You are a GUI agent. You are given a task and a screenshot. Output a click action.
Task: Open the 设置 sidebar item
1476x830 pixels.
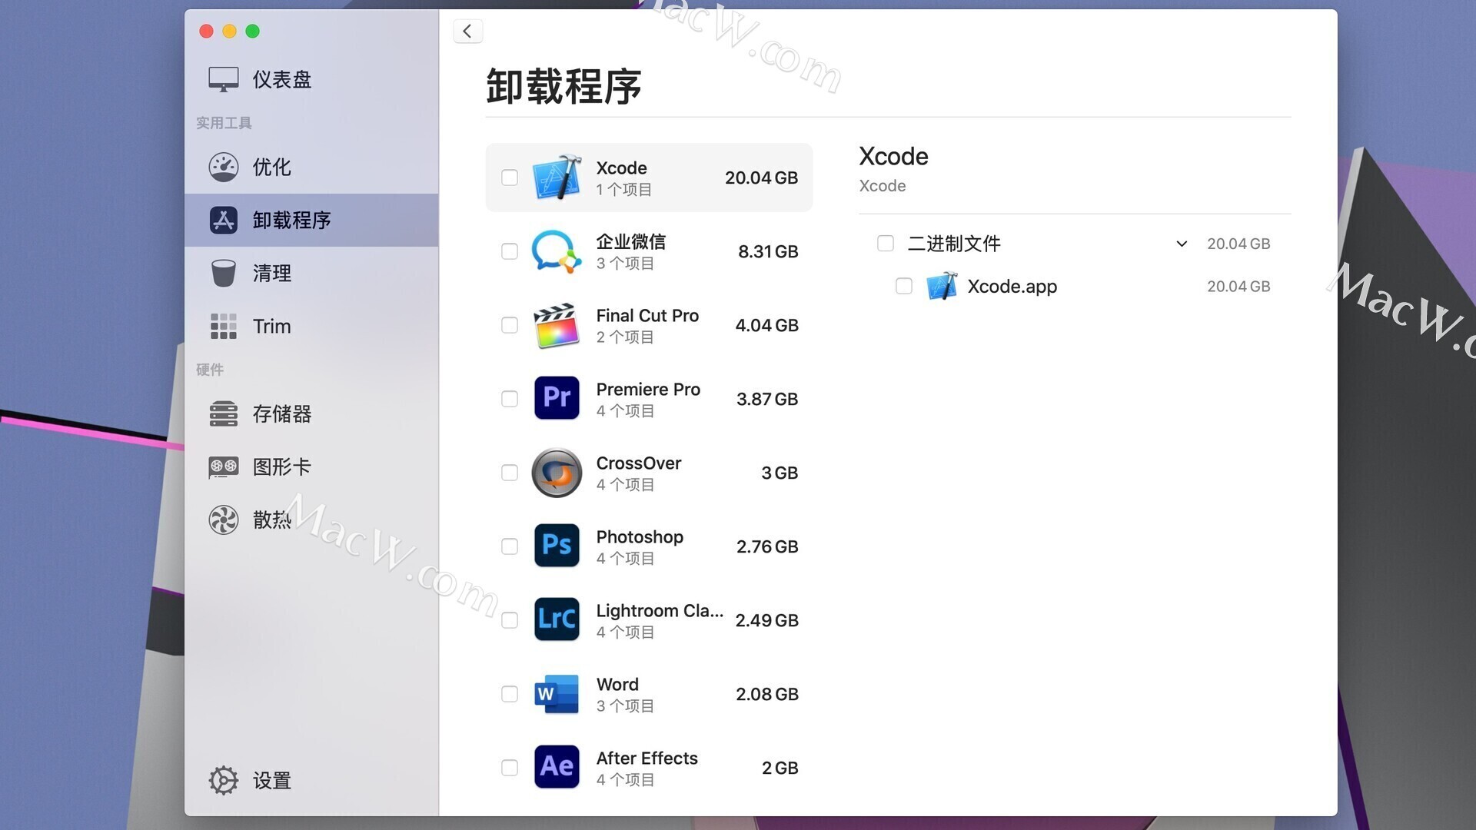click(x=311, y=780)
